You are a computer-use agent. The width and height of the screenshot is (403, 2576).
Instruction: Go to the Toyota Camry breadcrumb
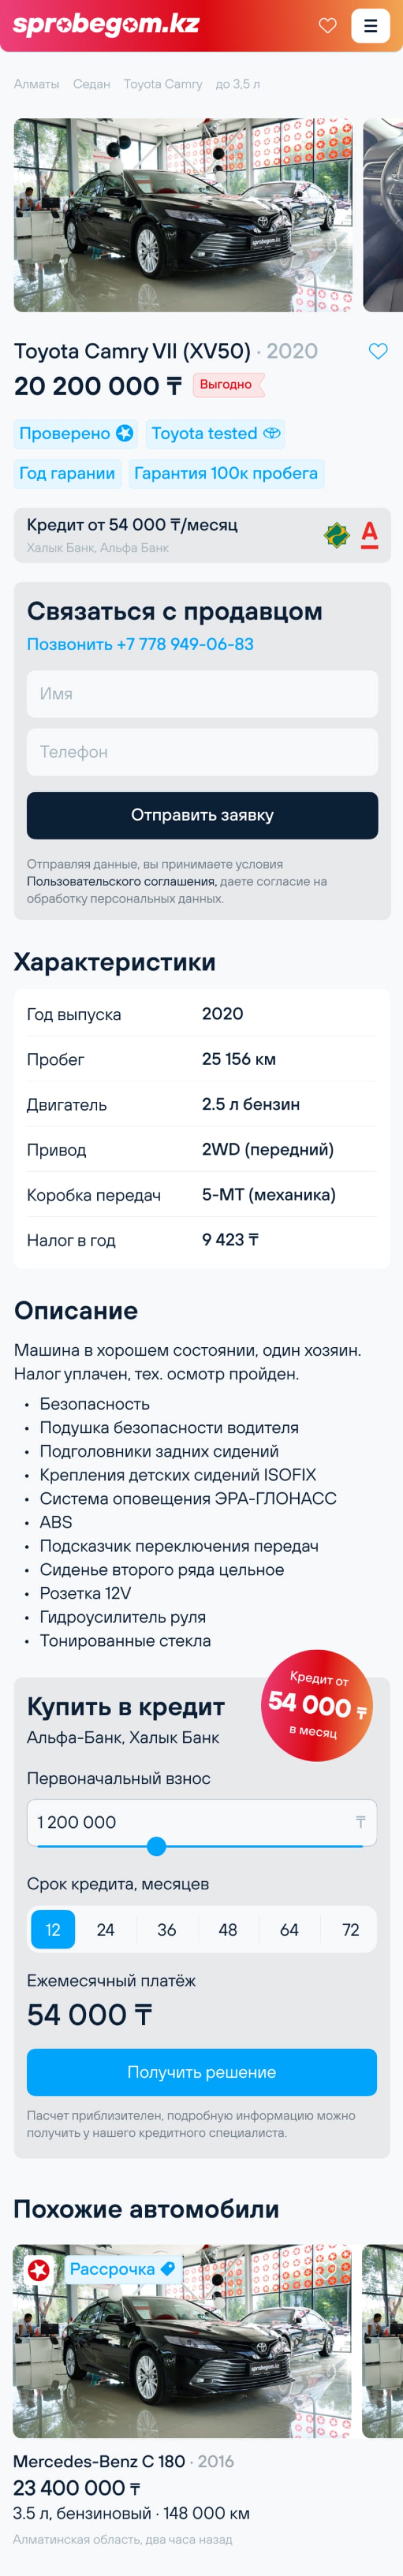[163, 84]
